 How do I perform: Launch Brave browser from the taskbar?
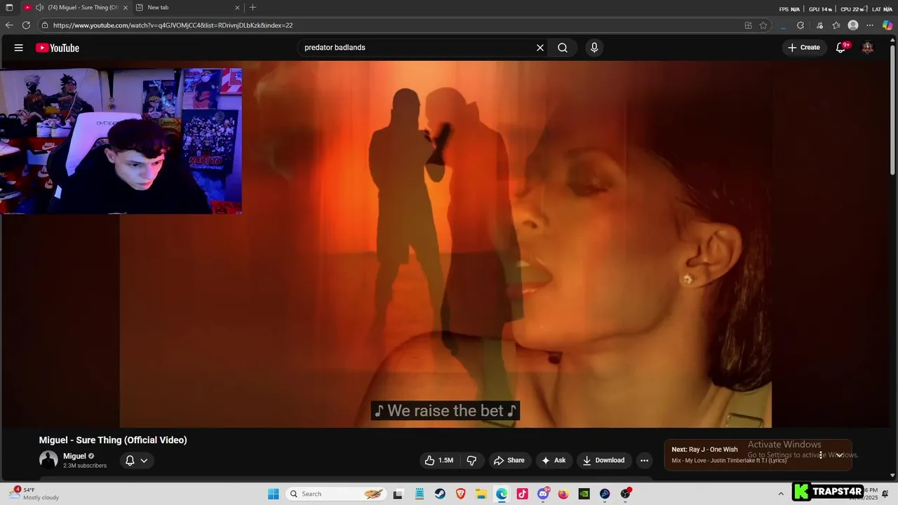click(x=460, y=494)
